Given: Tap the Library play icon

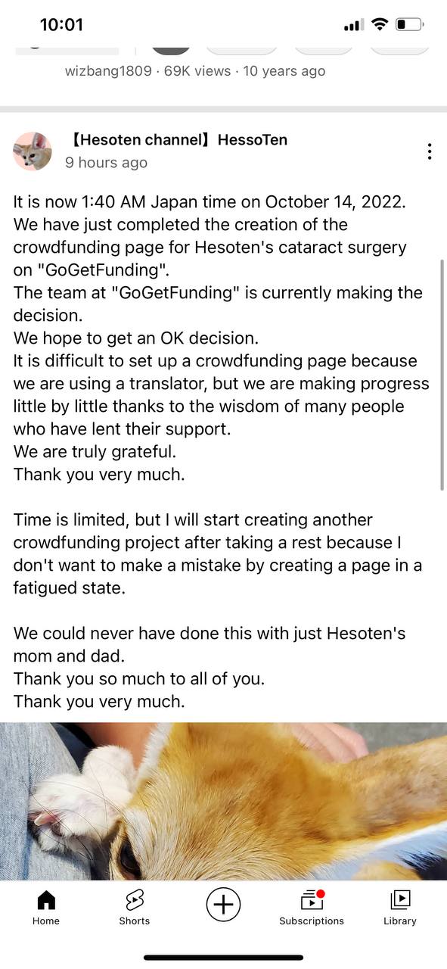Looking at the screenshot, I should 400,899.
